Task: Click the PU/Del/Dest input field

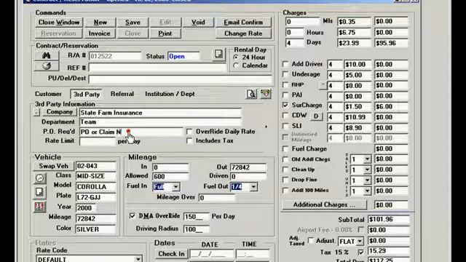Action: pos(180,79)
